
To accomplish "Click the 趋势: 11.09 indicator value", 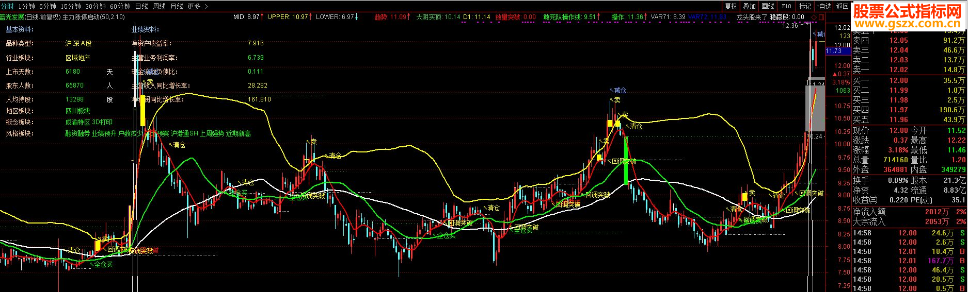I will click(x=393, y=17).
